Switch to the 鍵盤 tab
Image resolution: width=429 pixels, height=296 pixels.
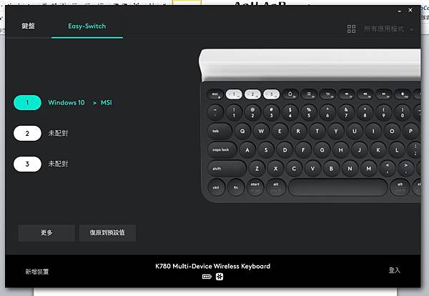pos(28,26)
